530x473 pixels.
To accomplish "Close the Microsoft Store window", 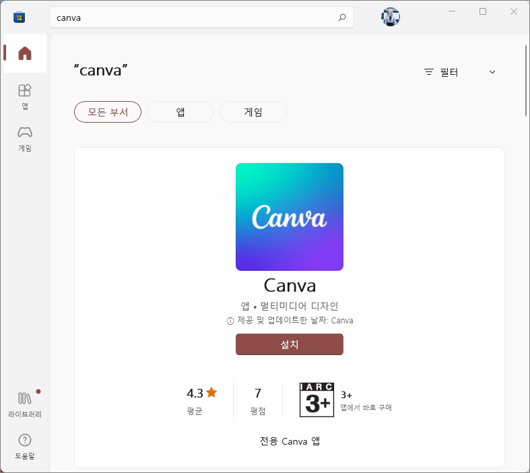I will coord(514,11).
